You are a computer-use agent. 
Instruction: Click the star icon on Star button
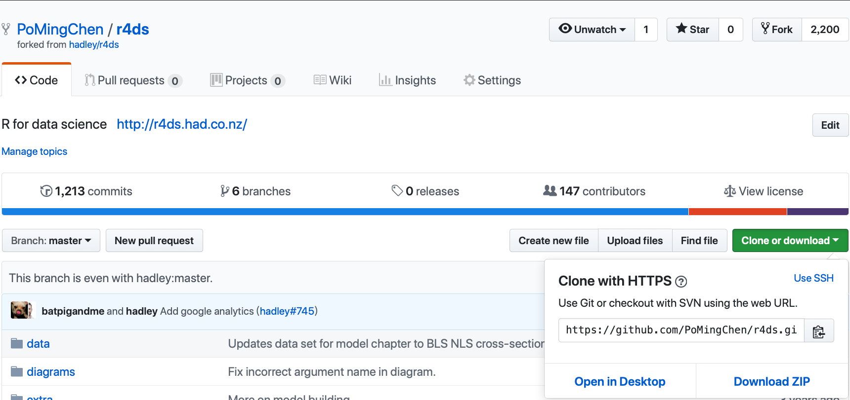tap(681, 29)
